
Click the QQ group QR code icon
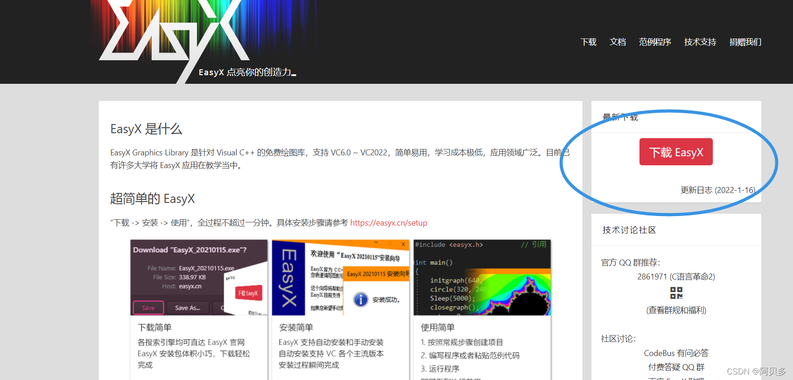[676, 293]
